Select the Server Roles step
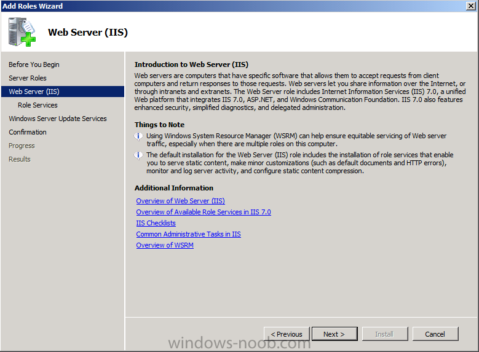This screenshot has width=479, height=352. click(28, 78)
